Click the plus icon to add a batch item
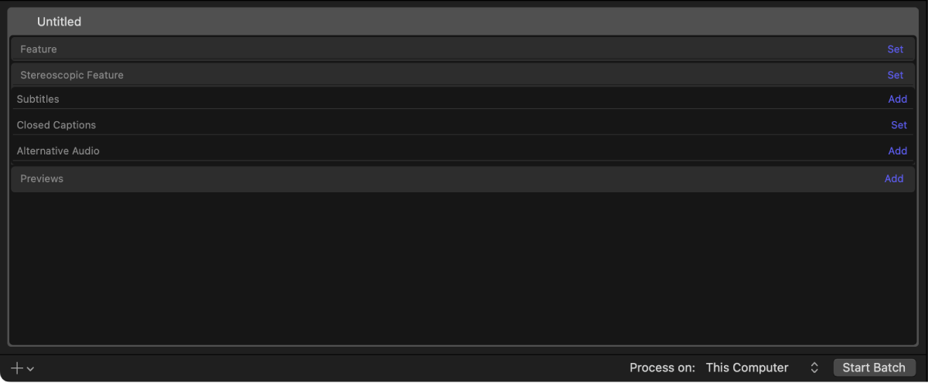The height and width of the screenshot is (383, 928). (17, 368)
